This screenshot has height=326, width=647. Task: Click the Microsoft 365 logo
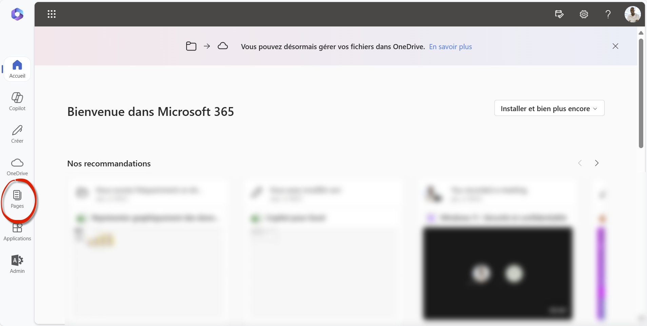[17, 14]
